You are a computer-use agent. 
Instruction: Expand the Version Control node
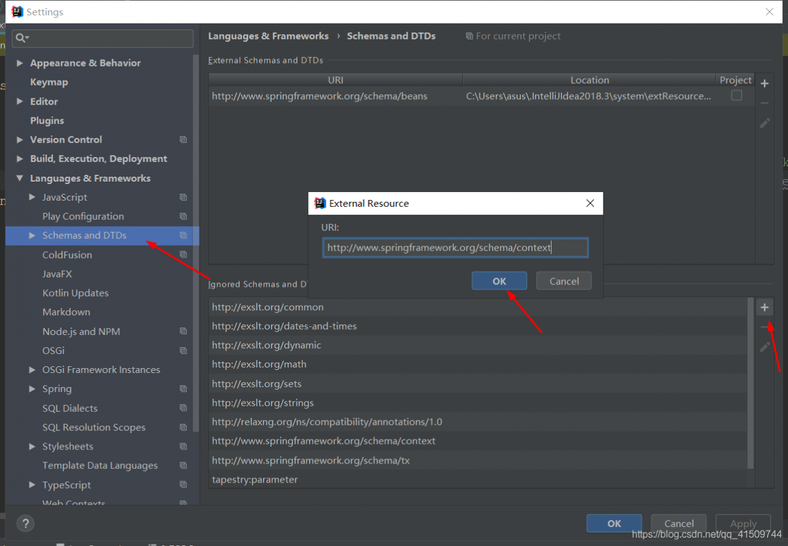20,140
